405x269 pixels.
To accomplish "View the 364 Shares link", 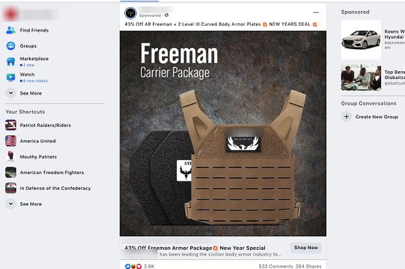I will click(308, 266).
